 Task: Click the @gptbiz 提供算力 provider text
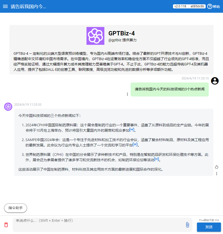point(122,40)
